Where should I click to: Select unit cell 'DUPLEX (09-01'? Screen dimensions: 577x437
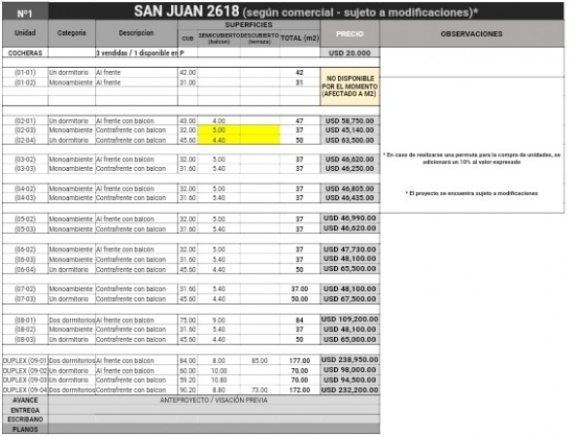pos(25,361)
